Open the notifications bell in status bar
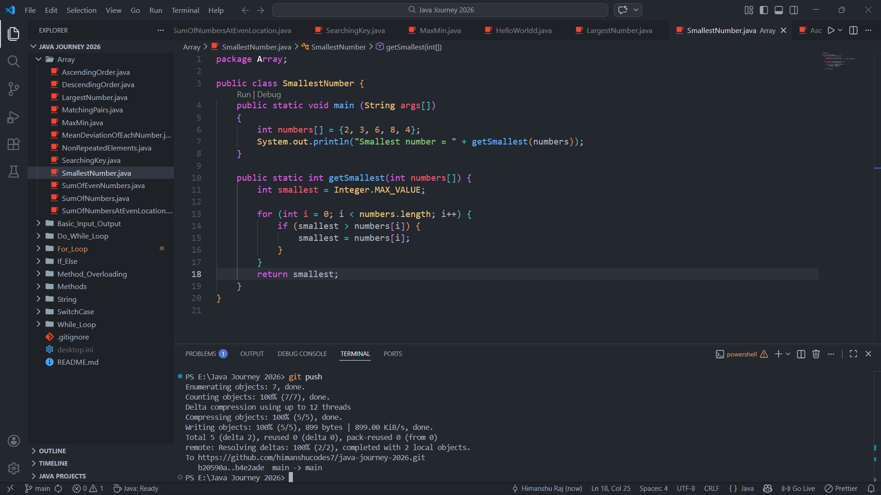 871,489
